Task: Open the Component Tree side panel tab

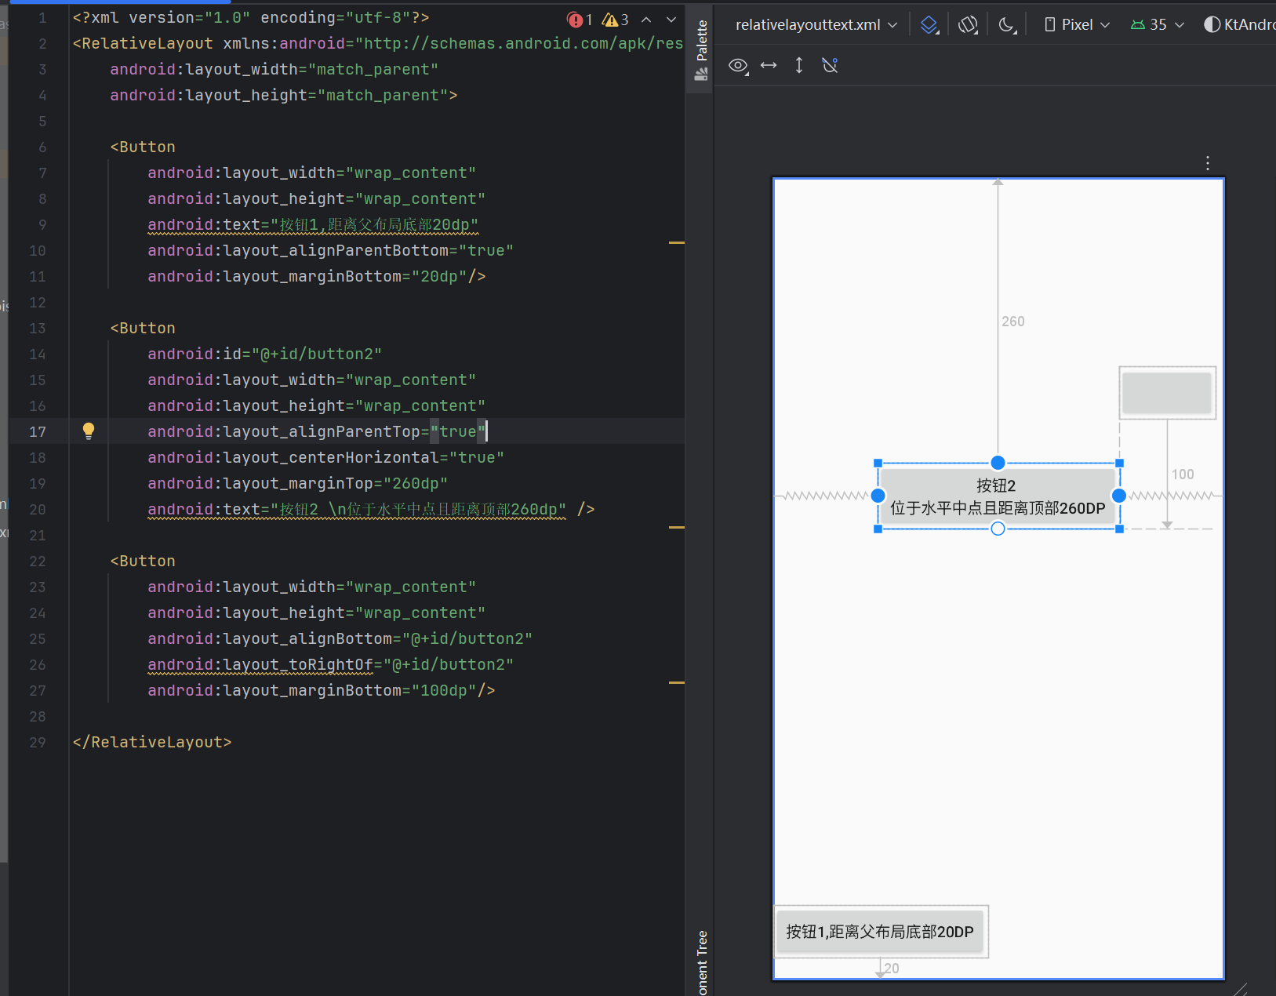Action: pos(702,962)
